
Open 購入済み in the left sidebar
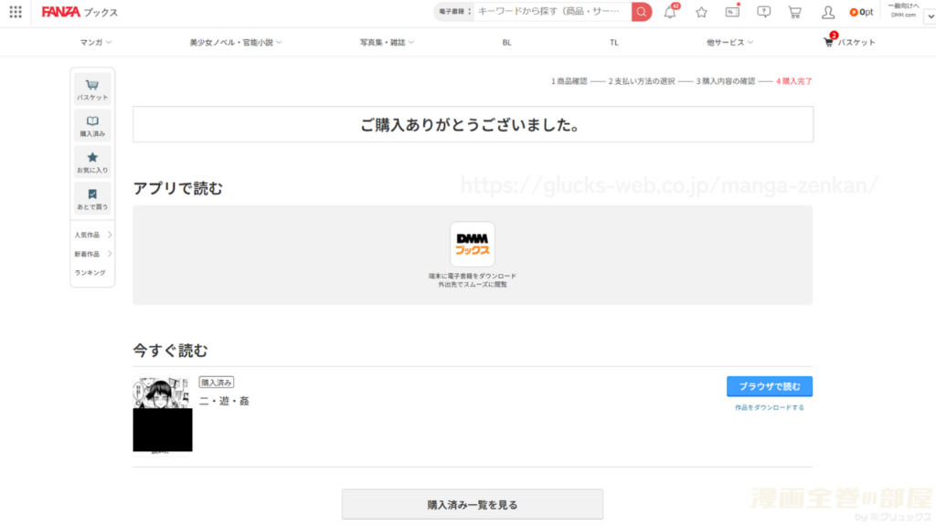click(92, 126)
